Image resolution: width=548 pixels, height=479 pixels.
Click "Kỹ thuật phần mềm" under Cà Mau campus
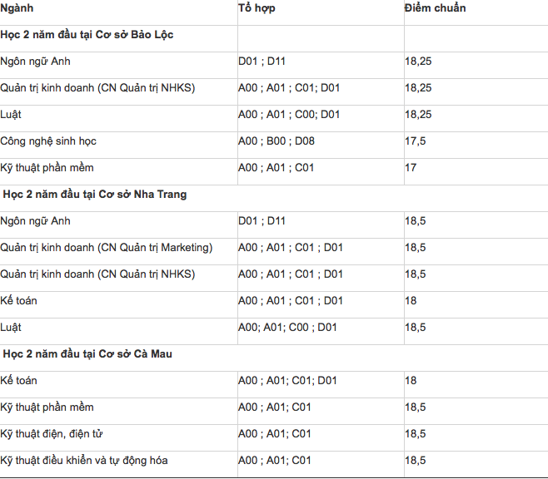47,407
